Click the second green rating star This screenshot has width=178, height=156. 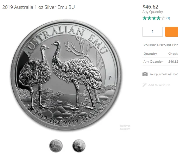coord(149,18)
